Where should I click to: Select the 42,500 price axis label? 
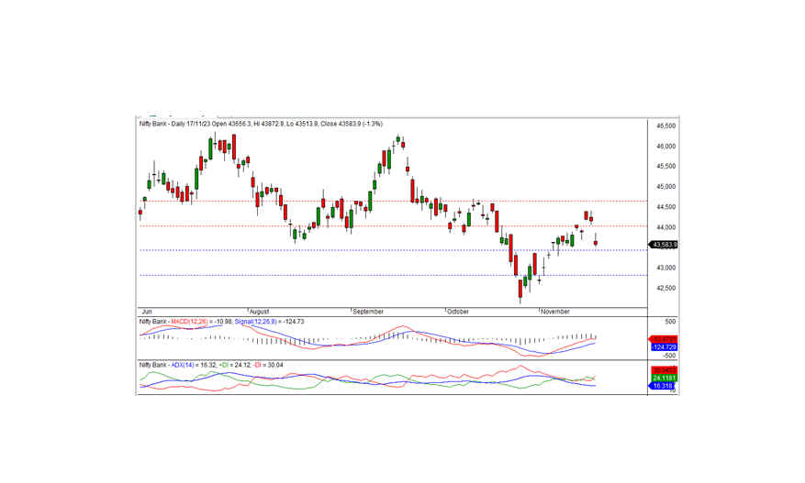tap(665, 288)
